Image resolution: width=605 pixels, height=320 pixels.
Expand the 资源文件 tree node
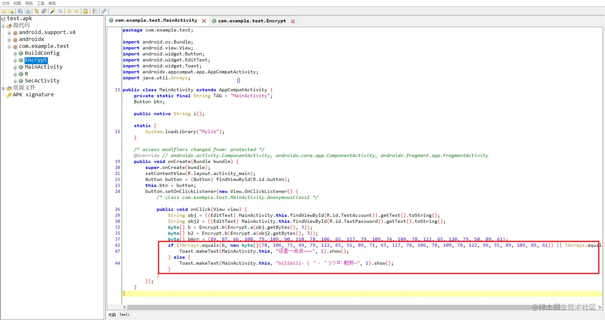4,88
